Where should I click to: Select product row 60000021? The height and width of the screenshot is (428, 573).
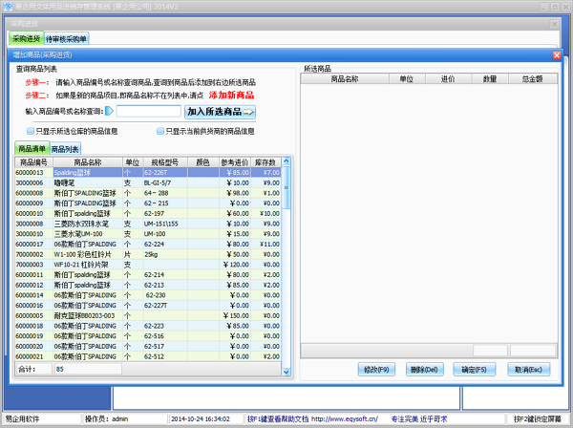148,356
